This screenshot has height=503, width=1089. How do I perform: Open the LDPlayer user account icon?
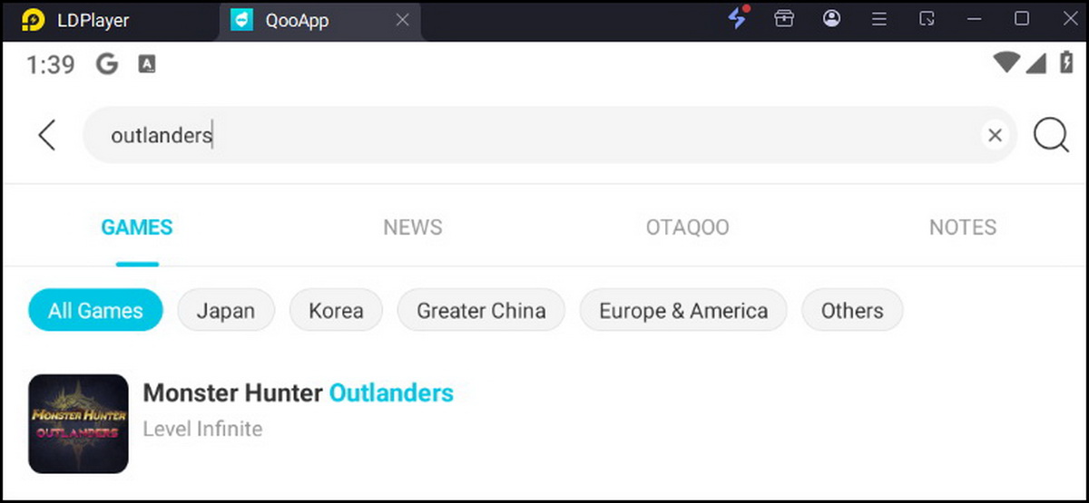coord(831,19)
